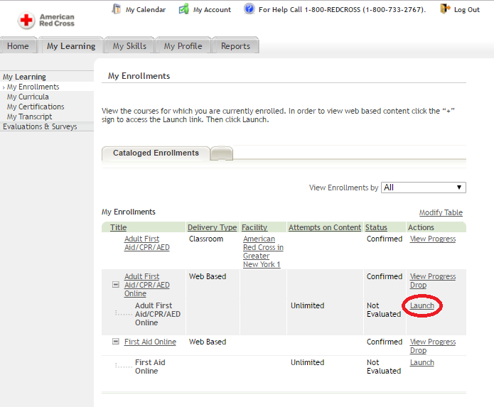The width and height of the screenshot is (494, 407).
Task: Collapse the Adult First Aid/CPR/AED Online row
Action: tap(116, 285)
